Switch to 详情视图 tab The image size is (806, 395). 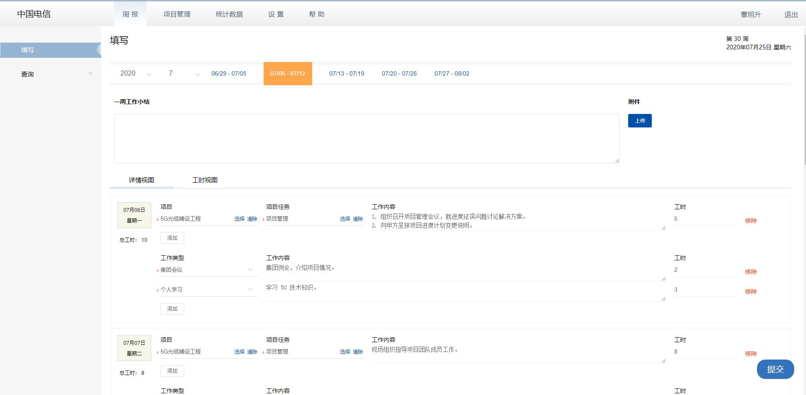[141, 180]
